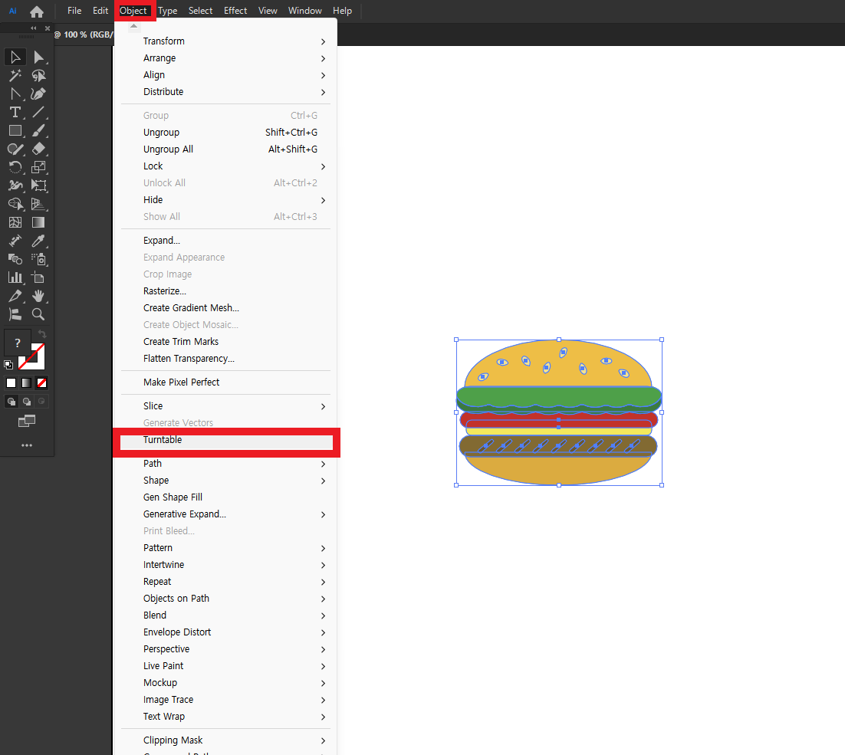The image size is (845, 755).
Task: Reset to default fill and stroke
Action: point(8,365)
